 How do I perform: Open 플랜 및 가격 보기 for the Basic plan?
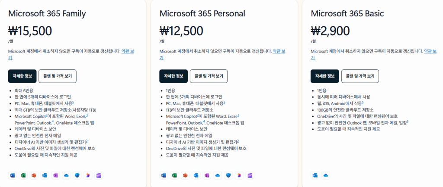[360, 76]
